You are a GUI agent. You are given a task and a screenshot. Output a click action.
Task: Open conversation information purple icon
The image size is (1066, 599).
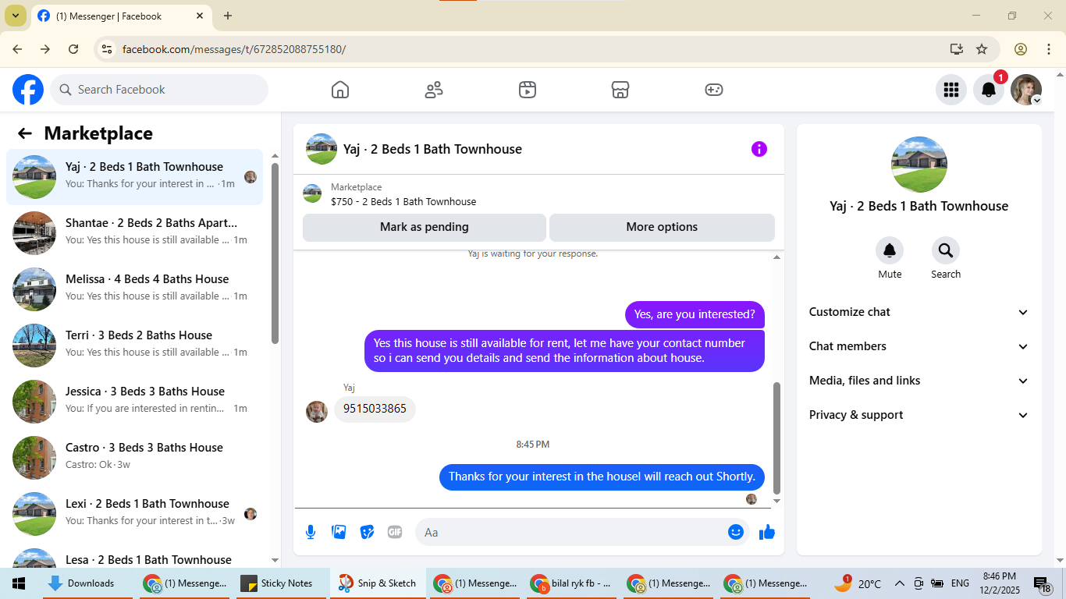tap(759, 149)
